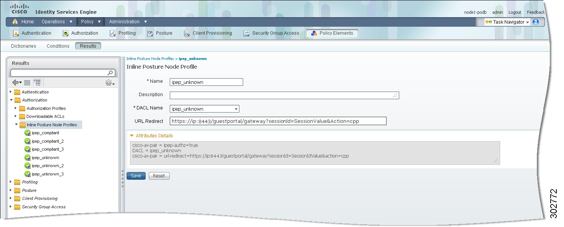Click the Home house icon
This screenshot has height=227, width=564.
tap(15, 22)
